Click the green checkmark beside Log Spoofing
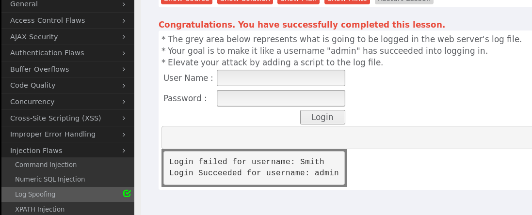This screenshot has width=532, height=215. click(127, 194)
